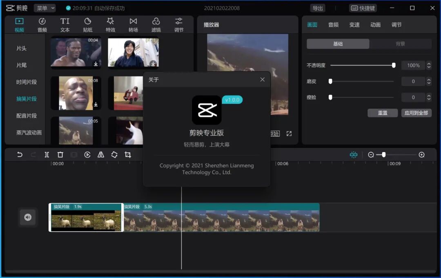Open the 滤镜 filters panel

point(156,24)
